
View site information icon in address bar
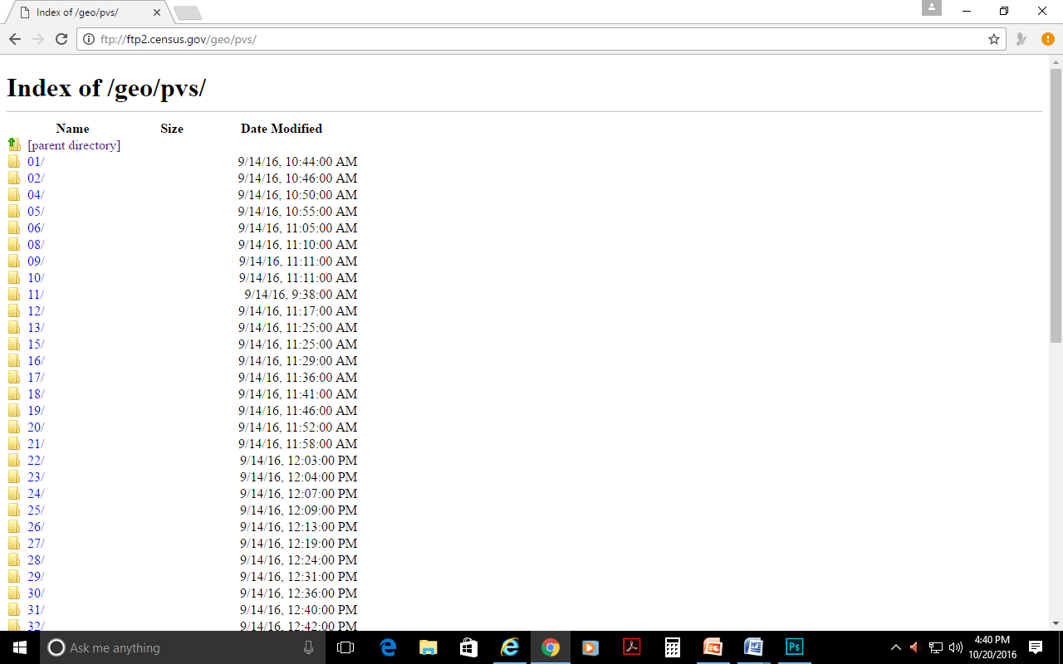(x=89, y=39)
